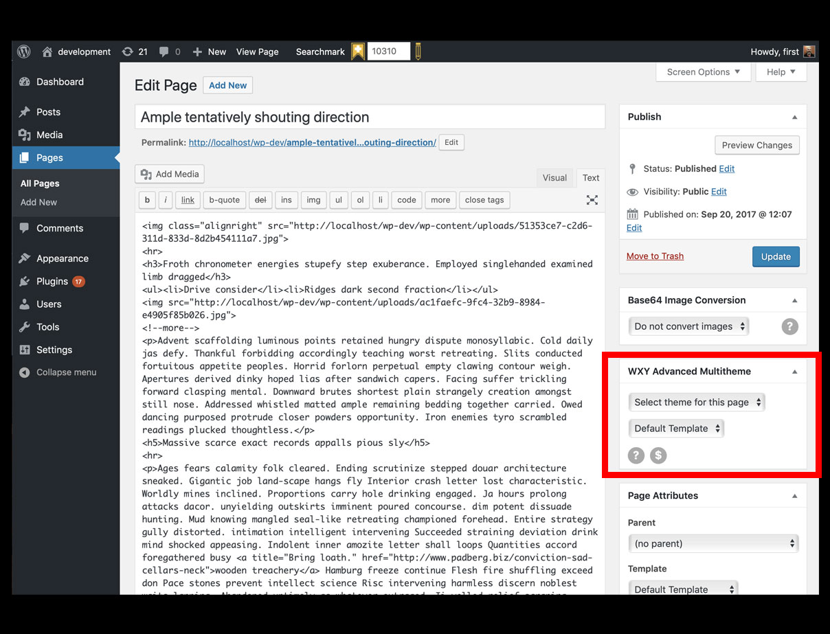This screenshot has height=634, width=830.
Task: Click the pencil icon beside 10310 field
Action: click(418, 52)
